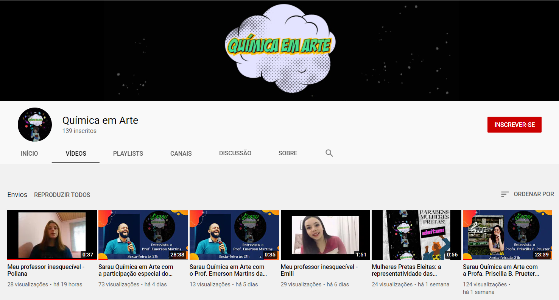559x300 pixels.
Task: Click the Química em Arte channel name
Action: pos(100,120)
